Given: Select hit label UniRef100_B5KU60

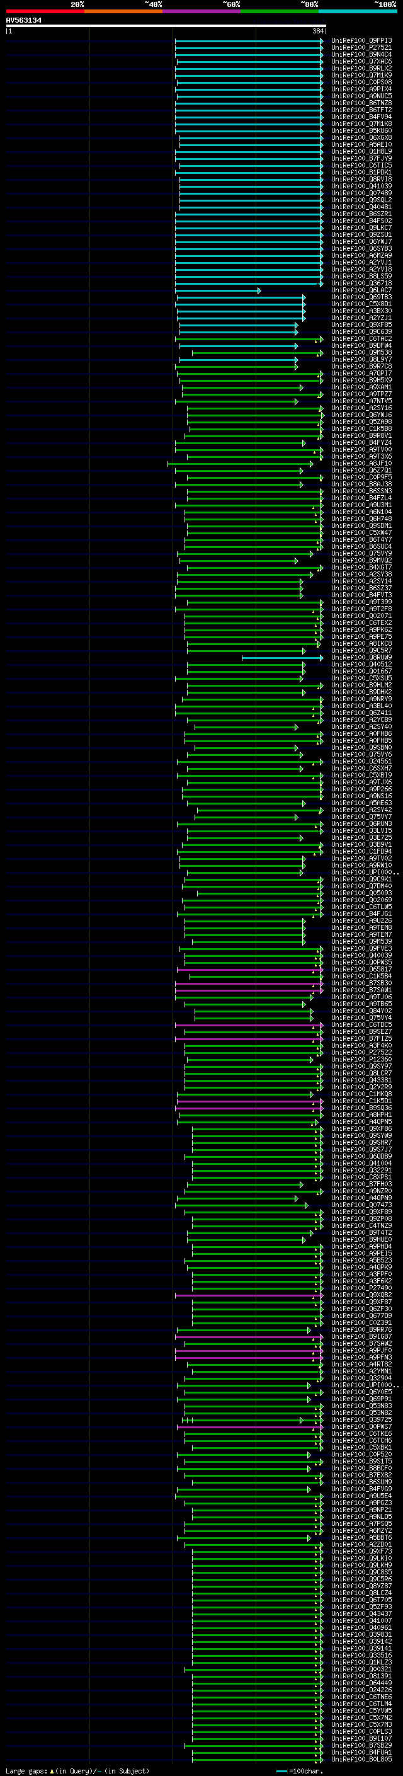Looking at the screenshot, I should click(x=361, y=131).
